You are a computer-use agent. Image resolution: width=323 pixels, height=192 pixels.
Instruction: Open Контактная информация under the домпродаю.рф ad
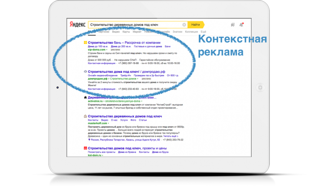click(x=101, y=89)
